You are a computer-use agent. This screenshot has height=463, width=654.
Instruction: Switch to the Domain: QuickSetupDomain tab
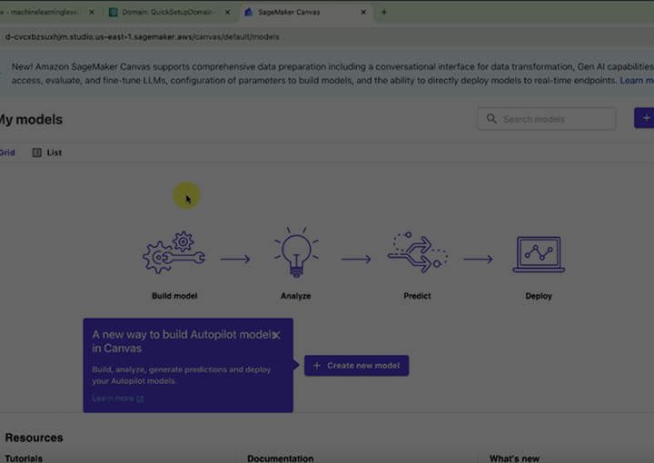pyautogui.click(x=168, y=12)
